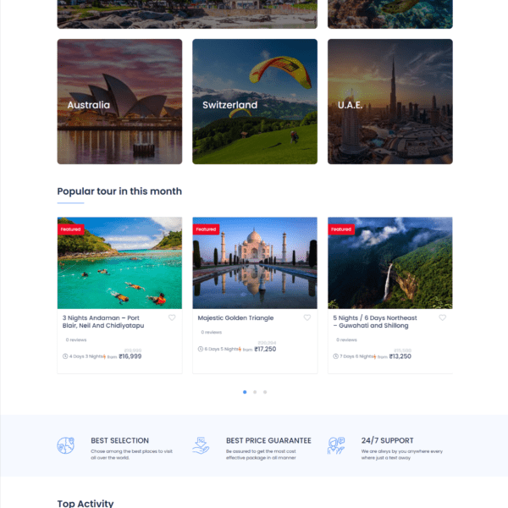Open the Majestic Golden Triangle title link
This screenshot has height=508, width=508.
235,318
